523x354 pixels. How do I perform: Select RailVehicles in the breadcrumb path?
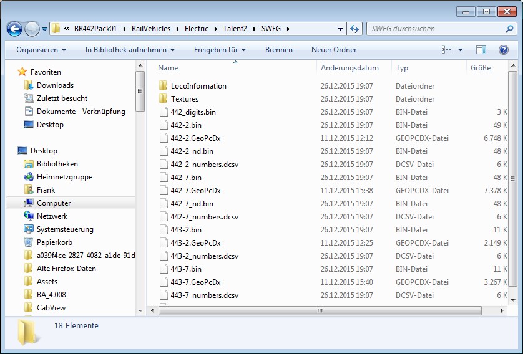[x=151, y=29]
